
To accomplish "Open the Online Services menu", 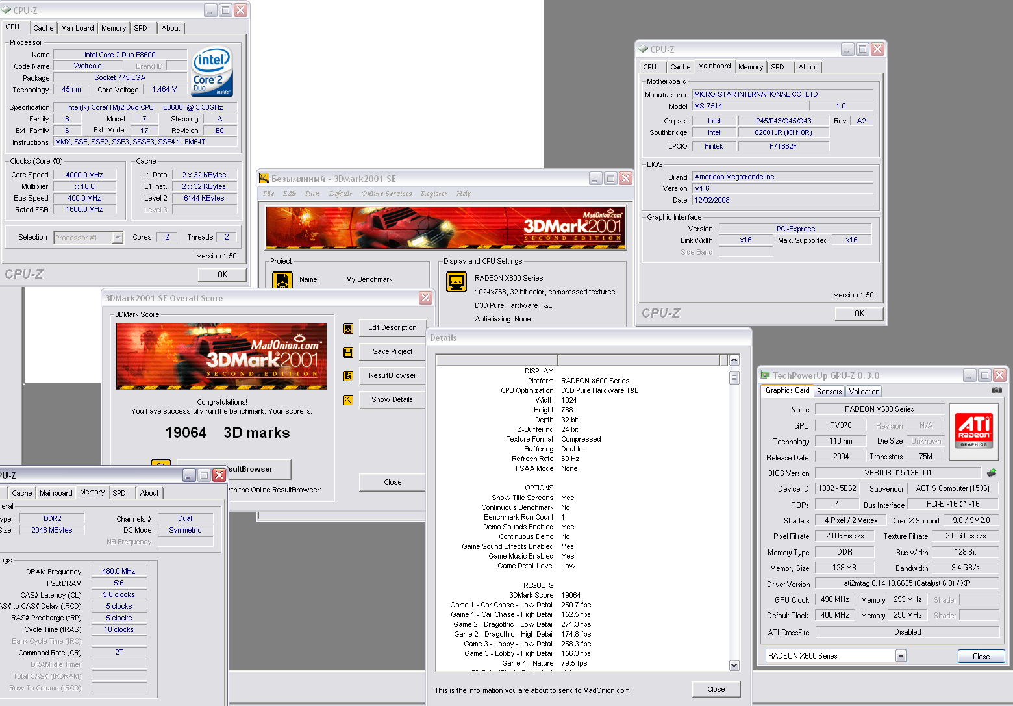I will (x=386, y=194).
